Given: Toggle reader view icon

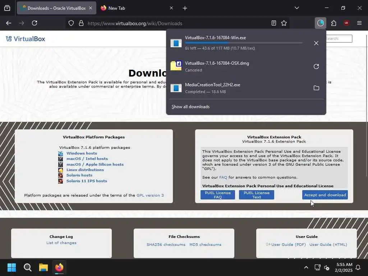Looking at the screenshot, I should [x=273, y=23].
